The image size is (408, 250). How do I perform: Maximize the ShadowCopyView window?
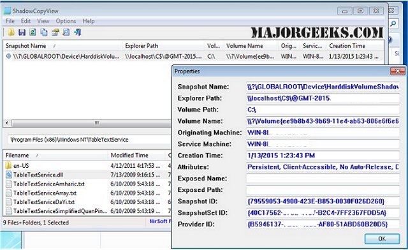pyautogui.click(x=360, y=11)
